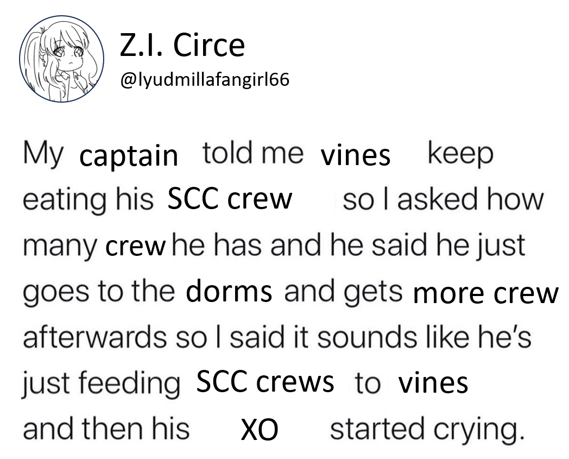The height and width of the screenshot is (459, 569).
Task: Click "goes to the" text
Action: (x=99, y=292)
